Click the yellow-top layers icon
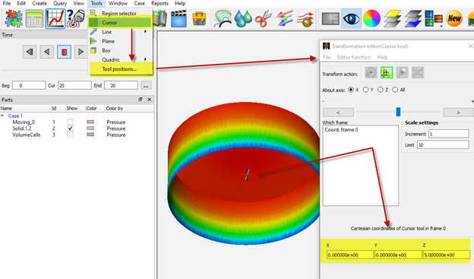Image resolution: width=474 pixels, height=279 pixels. pos(393,19)
